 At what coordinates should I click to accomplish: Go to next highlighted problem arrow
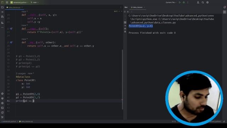(121, 11)
